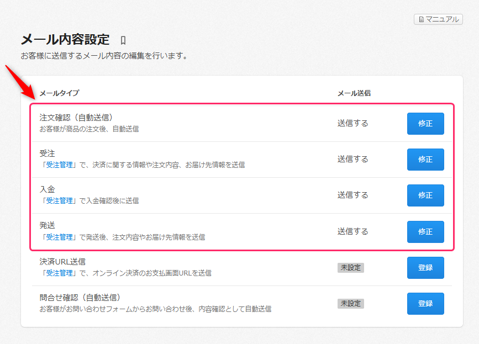Click 未設定 badge for 決済URL送信
The width and height of the screenshot is (479, 344).
coord(351,268)
